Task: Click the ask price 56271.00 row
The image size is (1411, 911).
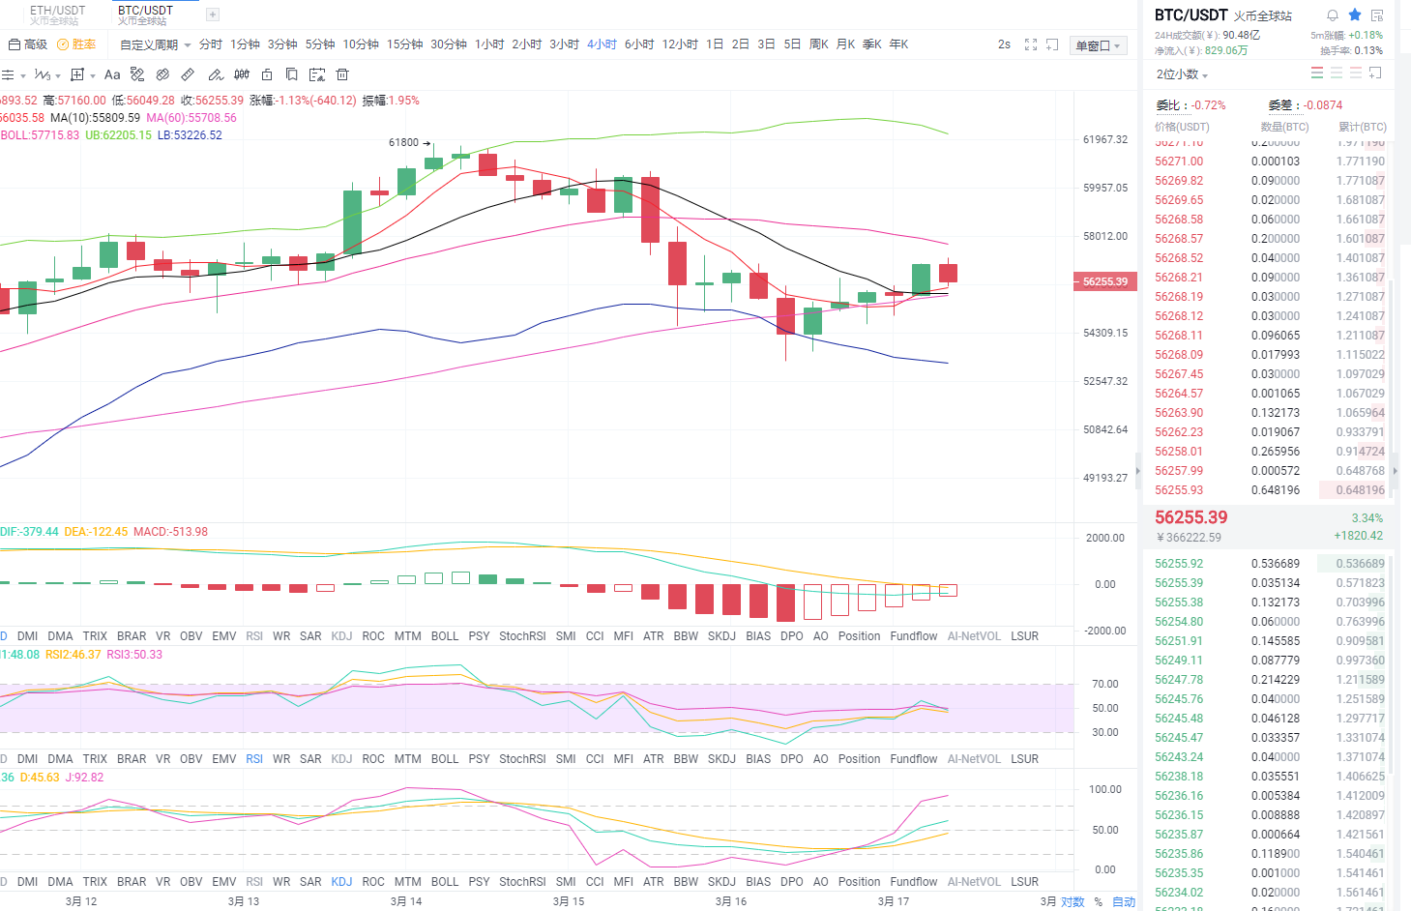Action: tap(1270, 162)
